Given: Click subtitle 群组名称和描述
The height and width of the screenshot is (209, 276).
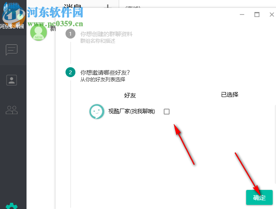Looking at the screenshot, I should [x=98, y=41].
